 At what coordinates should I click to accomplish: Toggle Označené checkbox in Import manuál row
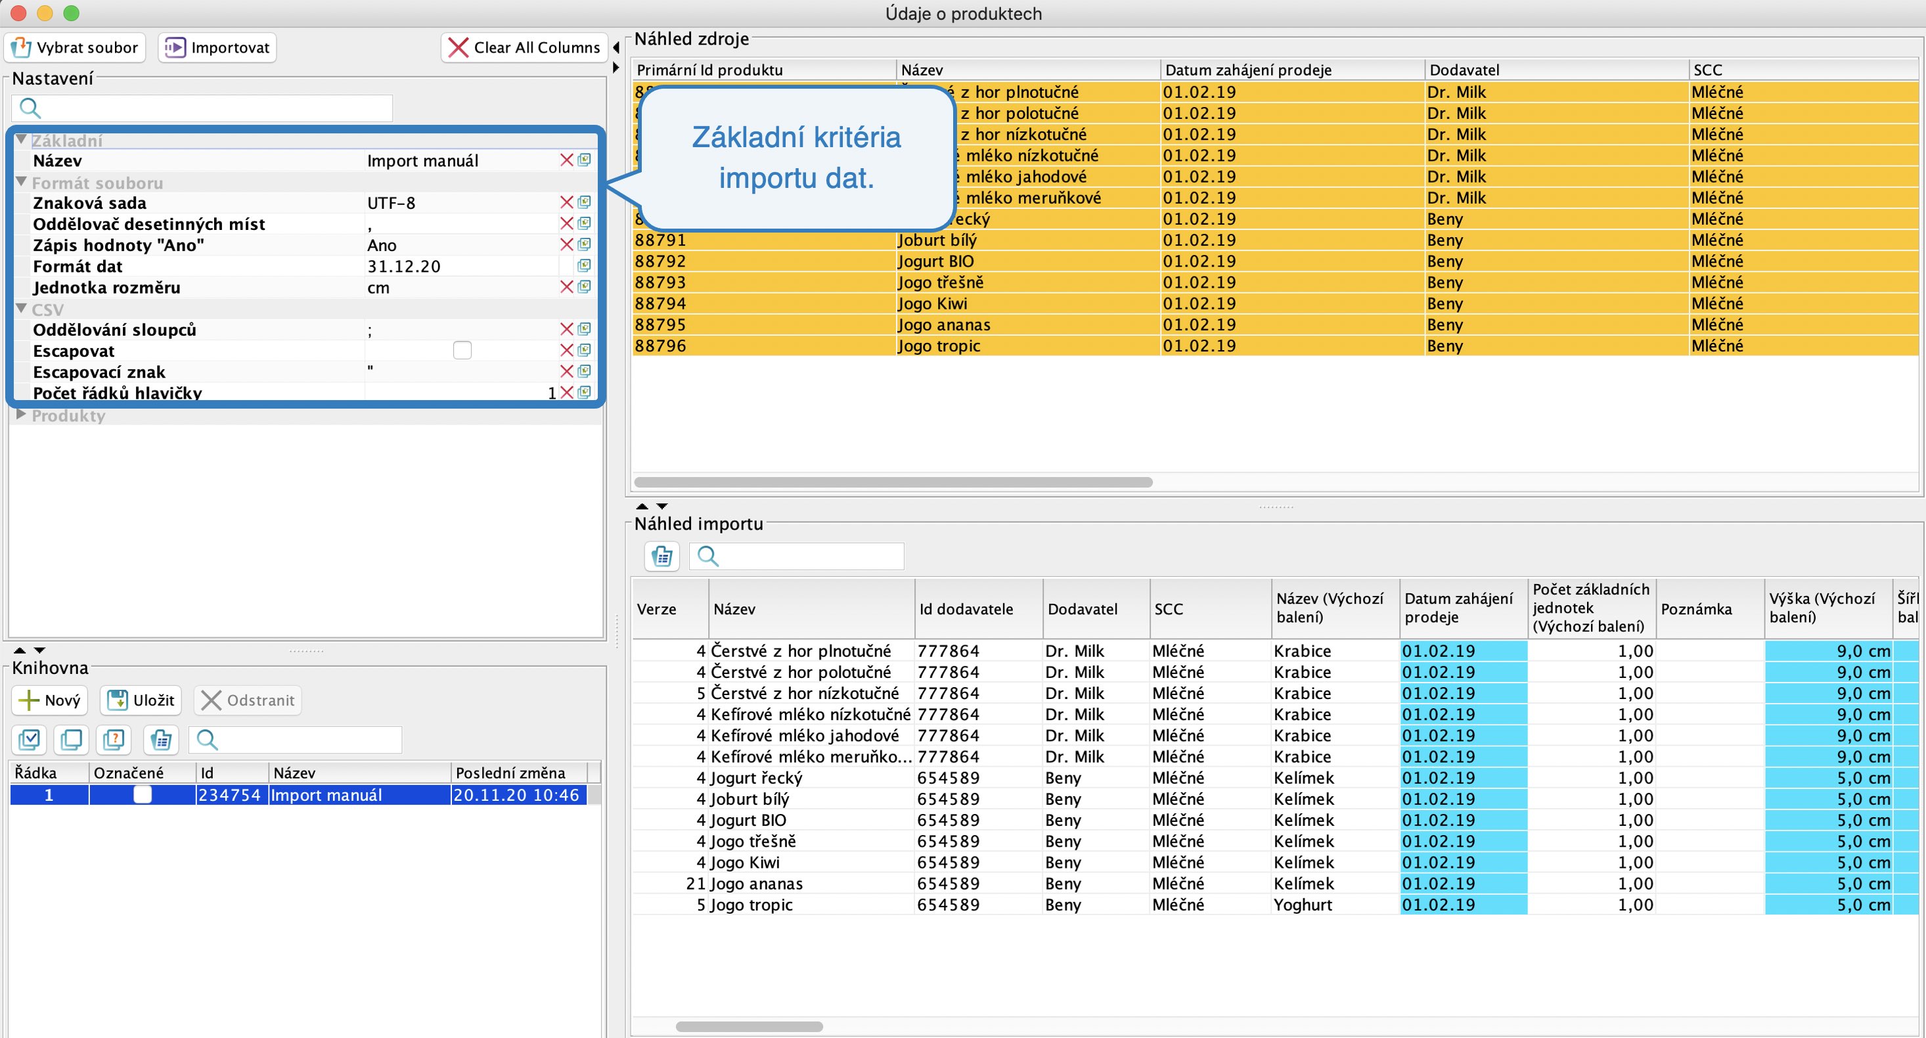142,794
